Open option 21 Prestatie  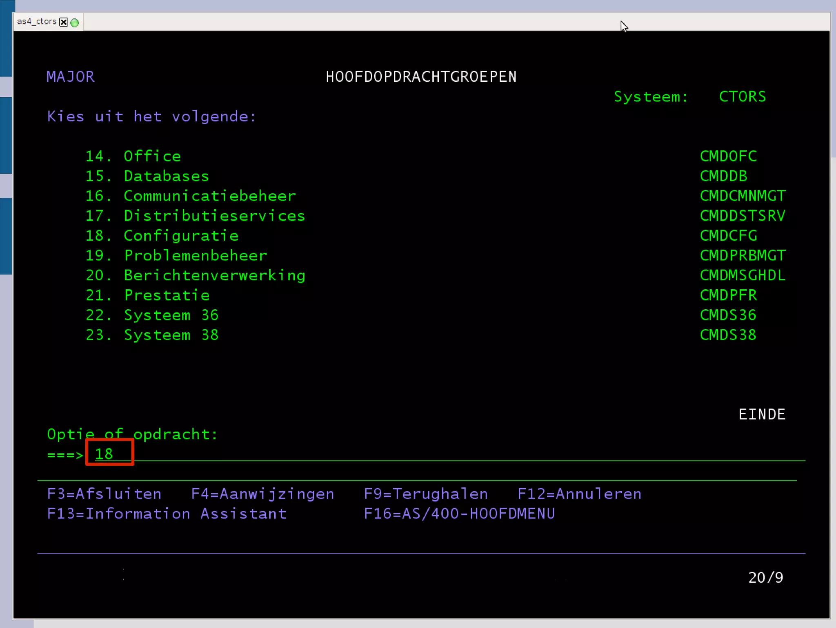(167, 295)
